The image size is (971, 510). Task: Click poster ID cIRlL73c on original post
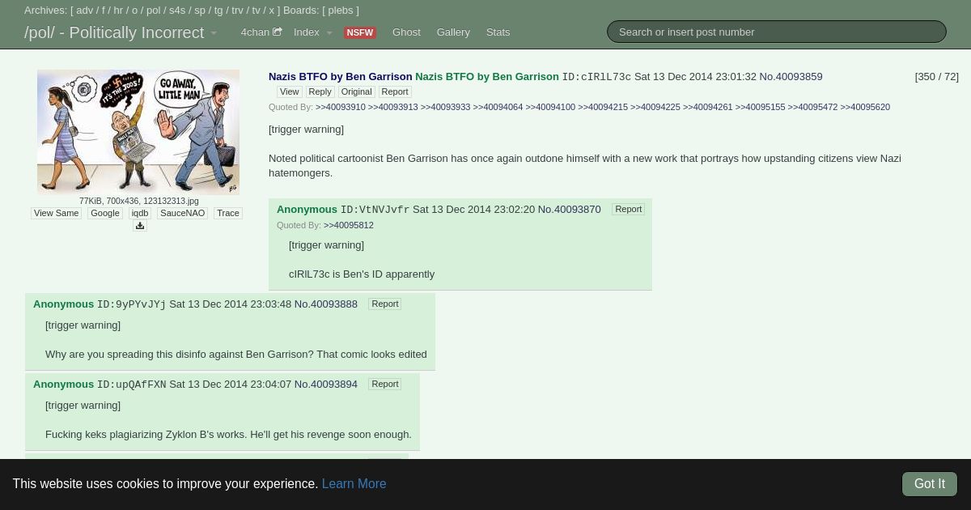click(x=596, y=77)
